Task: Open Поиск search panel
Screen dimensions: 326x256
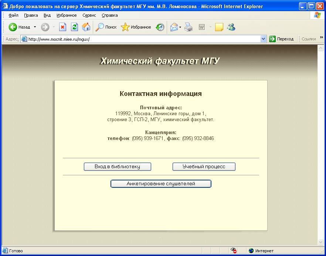Action: (x=106, y=27)
